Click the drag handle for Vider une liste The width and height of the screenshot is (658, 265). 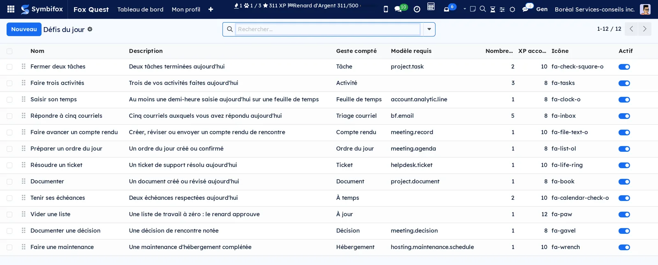pyautogui.click(x=23, y=214)
